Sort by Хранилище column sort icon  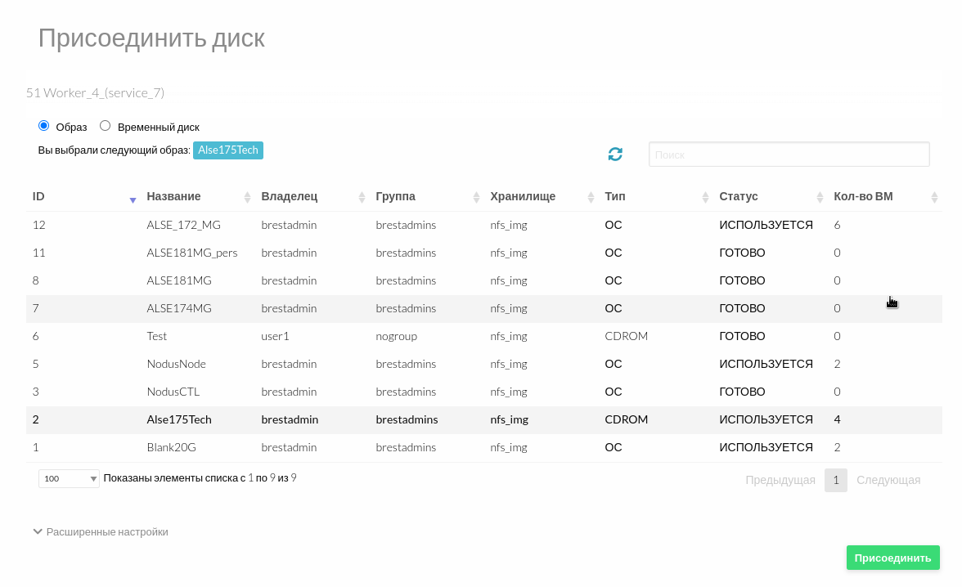tap(591, 197)
